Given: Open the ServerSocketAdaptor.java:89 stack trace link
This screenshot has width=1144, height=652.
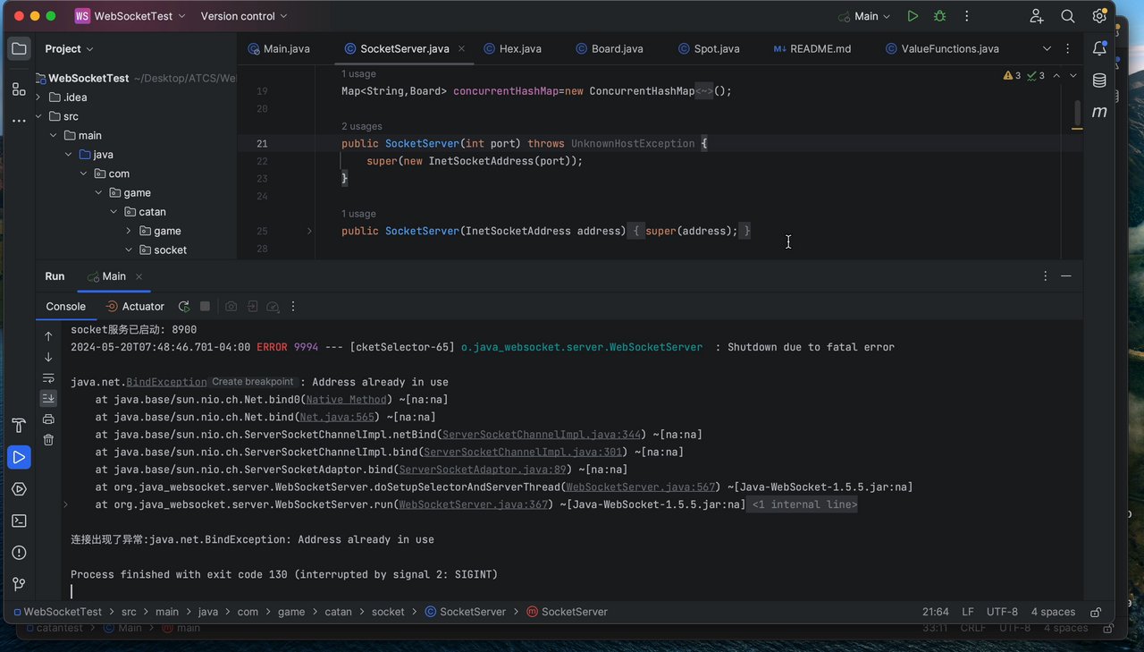Looking at the screenshot, I should point(483,470).
